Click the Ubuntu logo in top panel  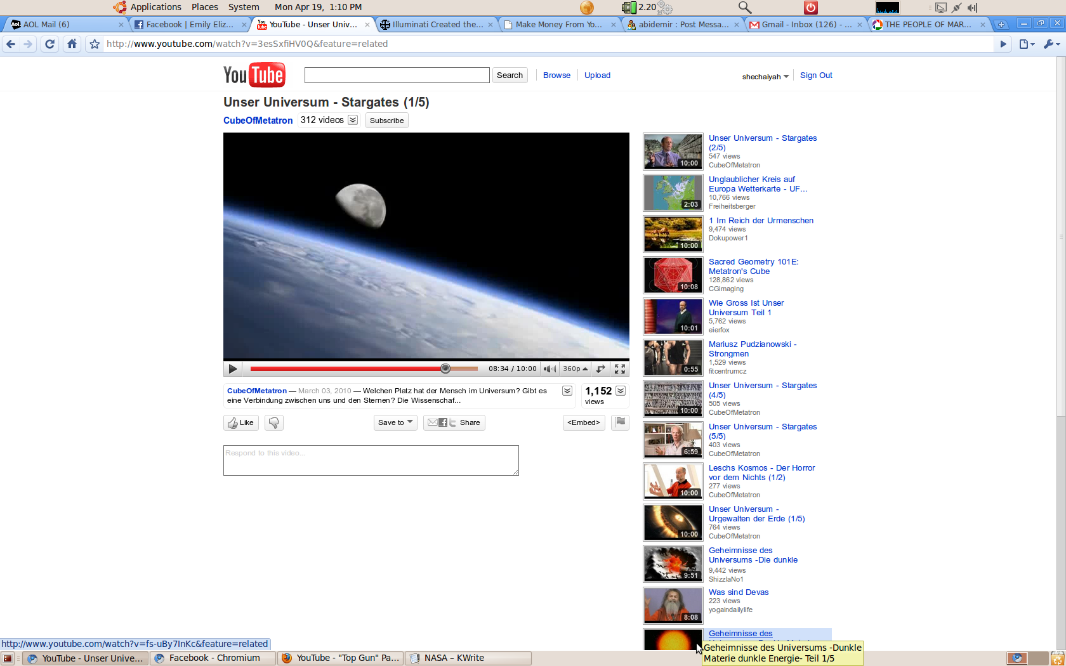pyautogui.click(x=119, y=8)
